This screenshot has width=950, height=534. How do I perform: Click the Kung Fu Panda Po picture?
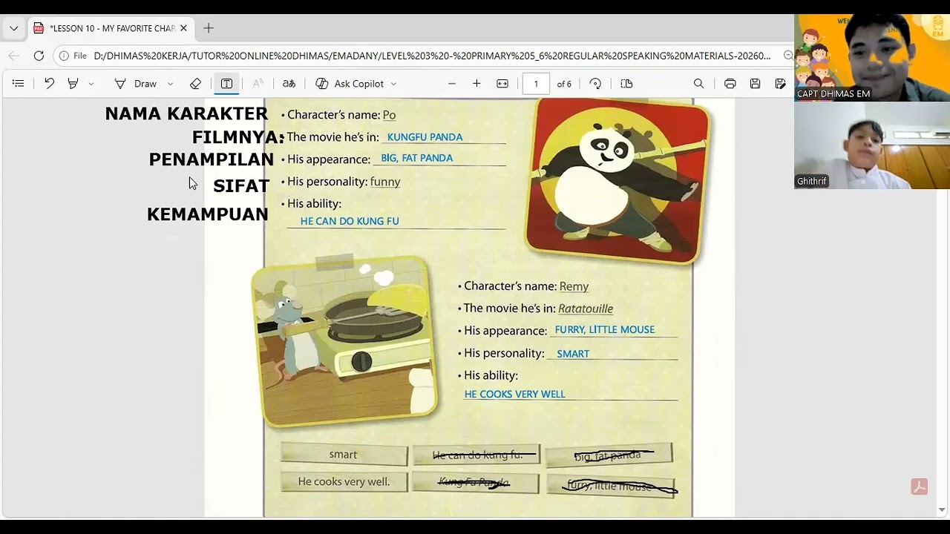coord(617,180)
